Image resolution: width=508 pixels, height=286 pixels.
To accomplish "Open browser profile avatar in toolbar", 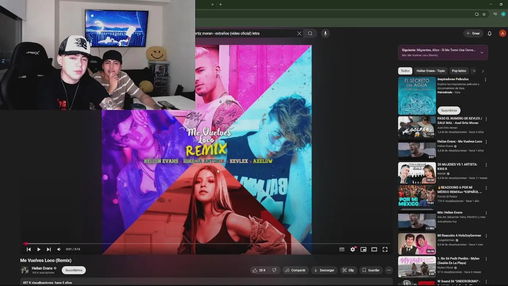I will tap(503, 14).
